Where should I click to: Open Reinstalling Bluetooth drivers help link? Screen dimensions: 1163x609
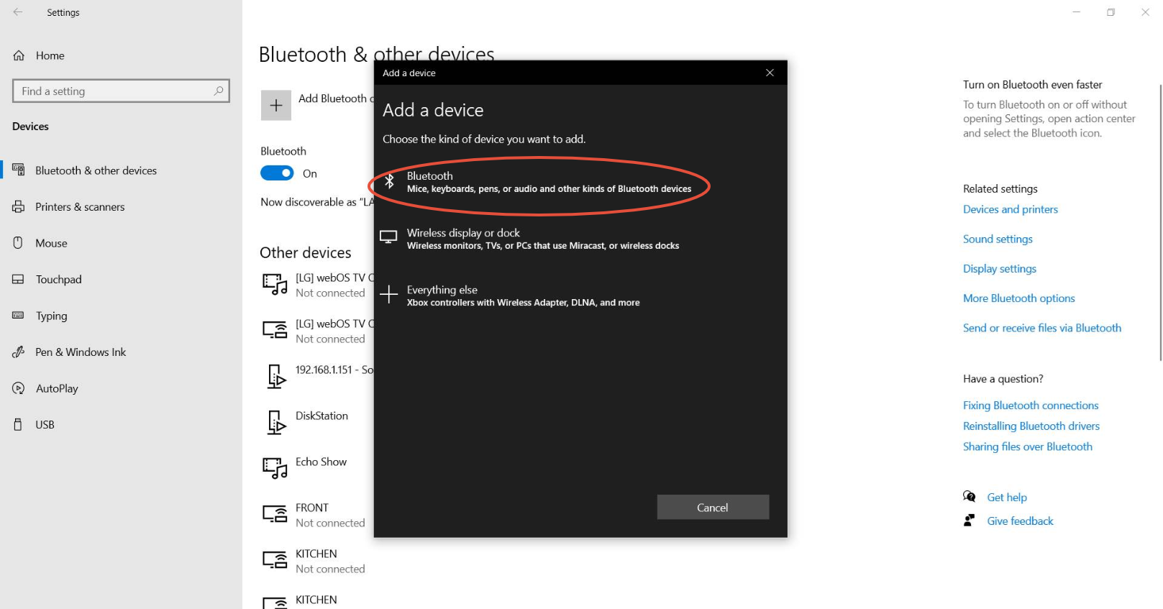tap(1031, 426)
